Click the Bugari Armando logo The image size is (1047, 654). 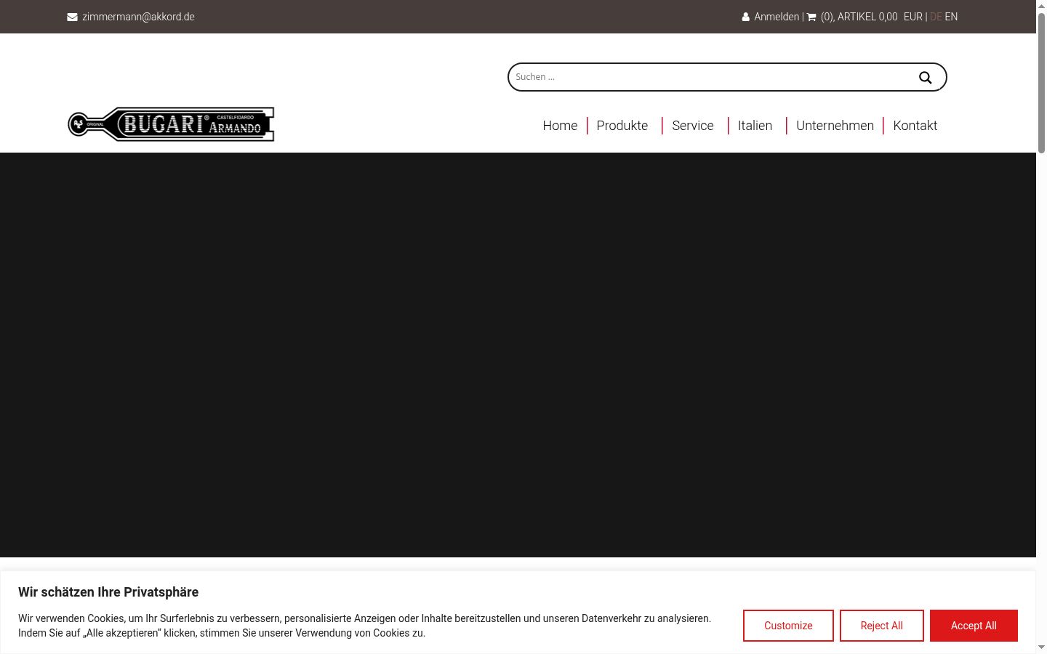[171, 124]
